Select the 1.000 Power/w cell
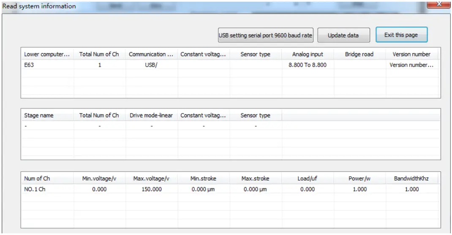The height and width of the screenshot is (235, 452). coord(359,189)
